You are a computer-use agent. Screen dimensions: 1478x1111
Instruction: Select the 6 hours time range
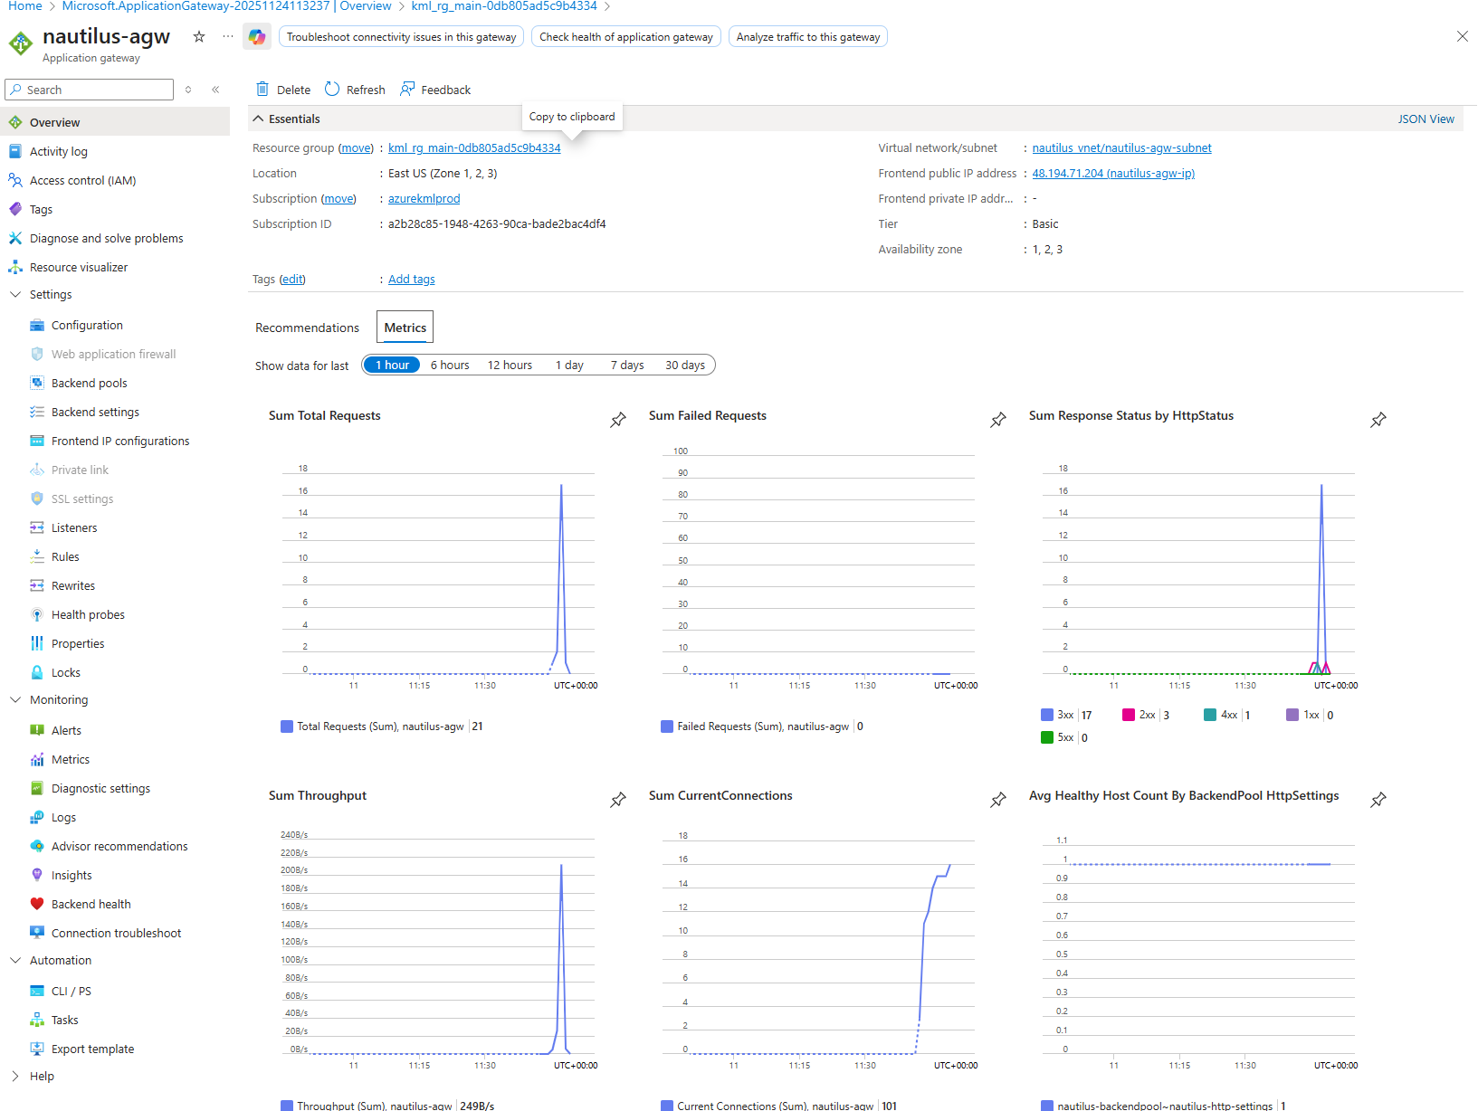[450, 366]
